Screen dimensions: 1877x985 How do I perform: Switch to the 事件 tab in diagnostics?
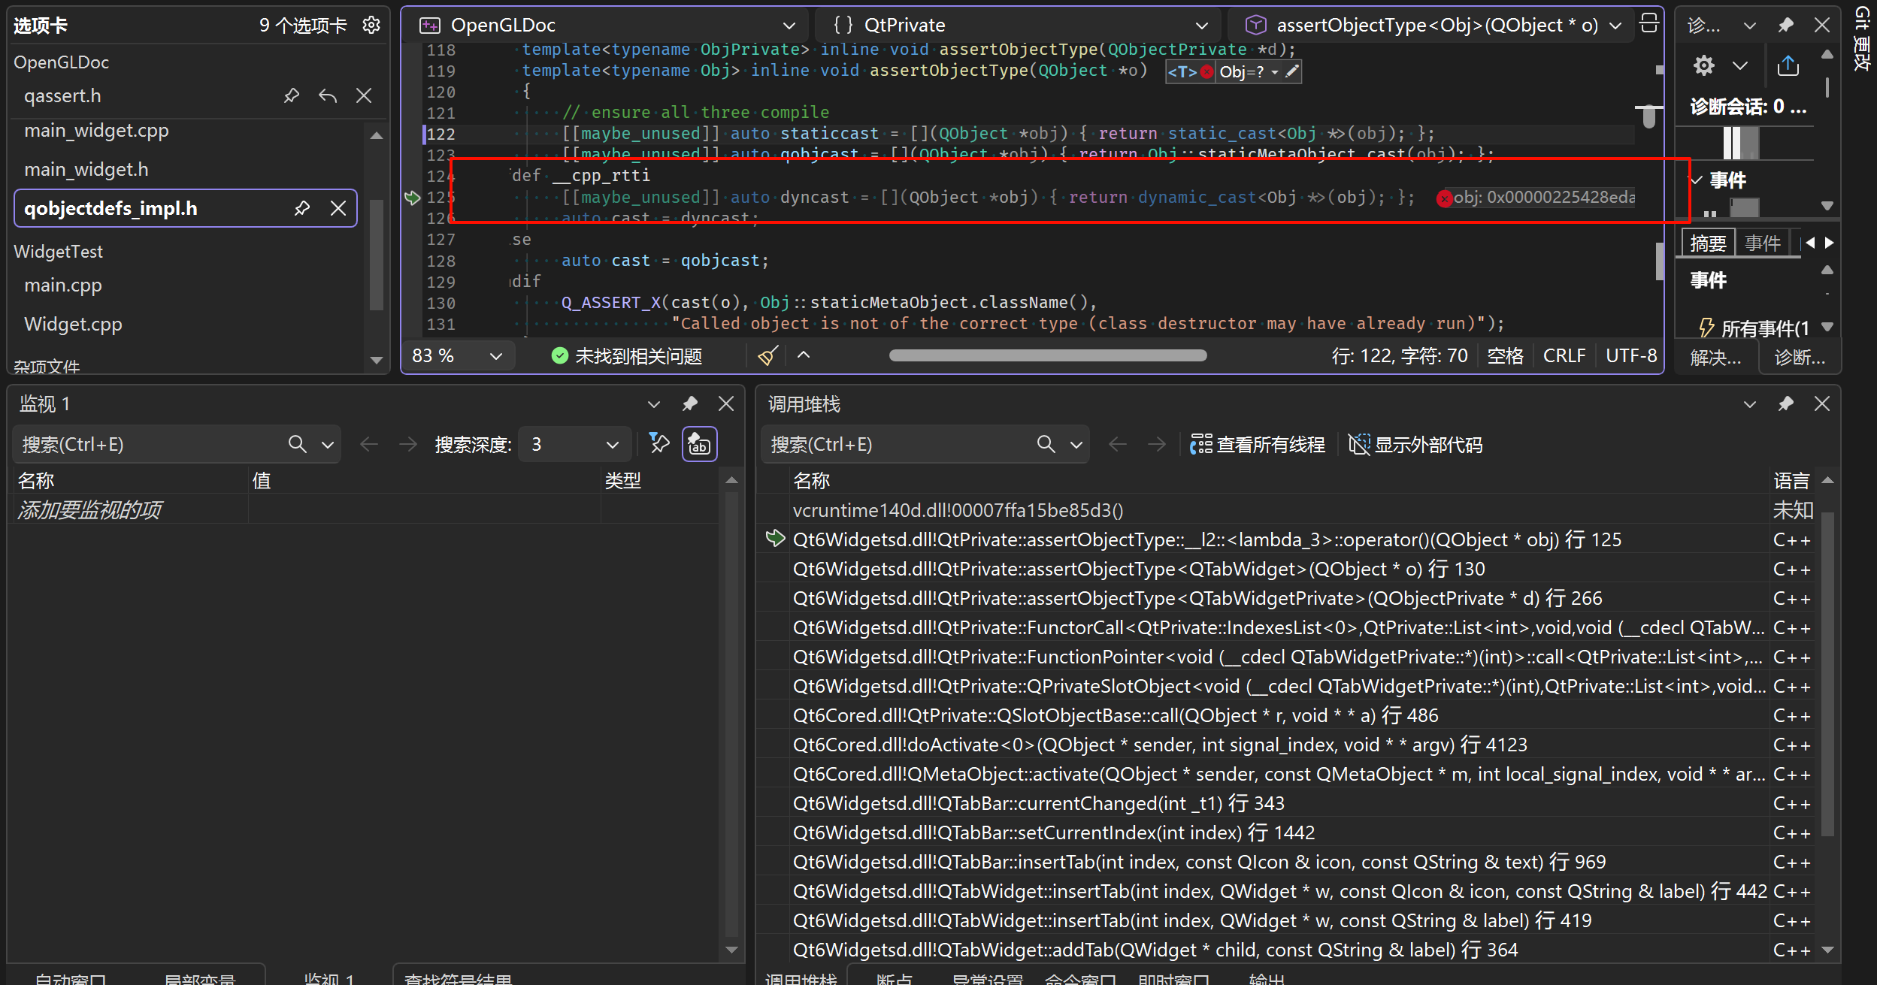pos(1763,243)
